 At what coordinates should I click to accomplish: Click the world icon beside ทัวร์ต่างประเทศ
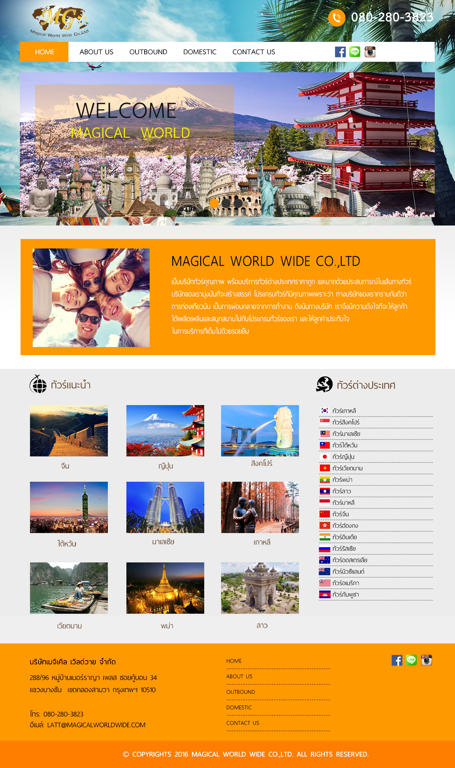[x=325, y=384]
